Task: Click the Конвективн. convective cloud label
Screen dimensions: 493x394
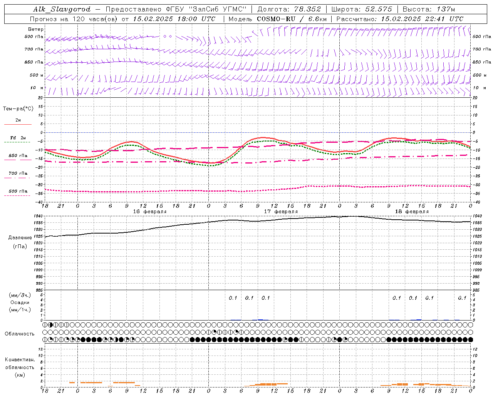Action: click(x=20, y=360)
